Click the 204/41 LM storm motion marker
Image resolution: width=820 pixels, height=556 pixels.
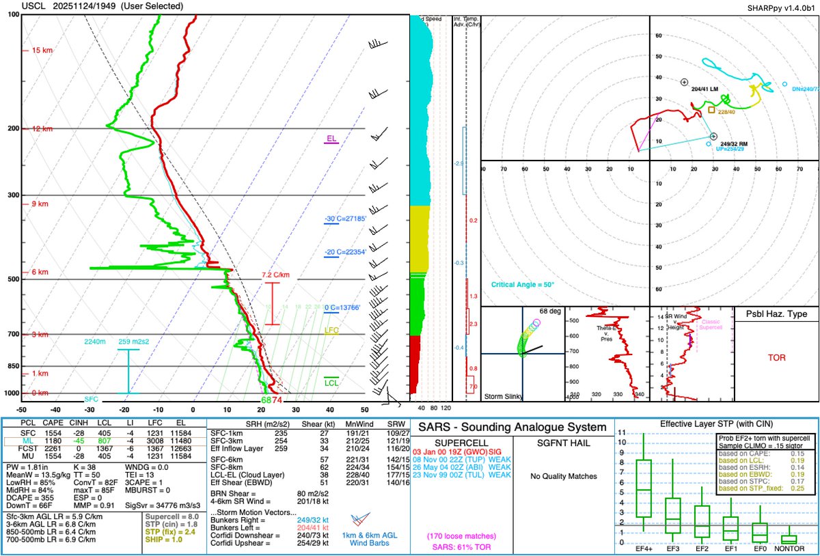pyautogui.click(x=684, y=82)
